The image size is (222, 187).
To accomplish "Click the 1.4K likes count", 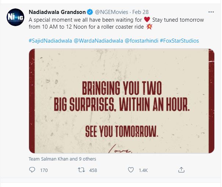I will click(x=143, y=170).
